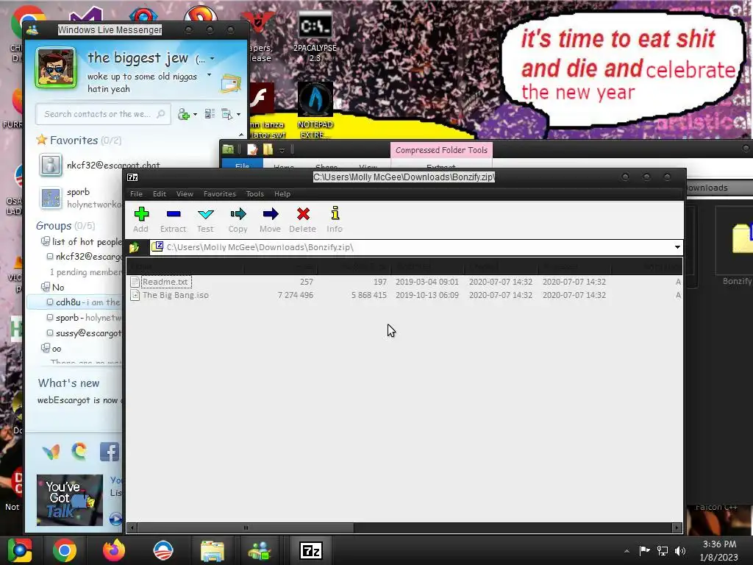Click the Add contact icon in Messenger
The width and height of the screenshot is (753, 565).
point(183,114)
